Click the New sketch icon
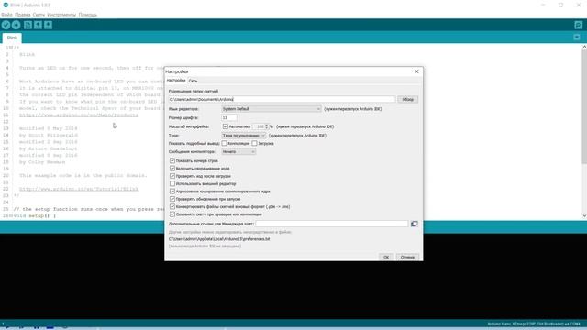This screenshot has width=587, height=330. (x=28, y=25)
